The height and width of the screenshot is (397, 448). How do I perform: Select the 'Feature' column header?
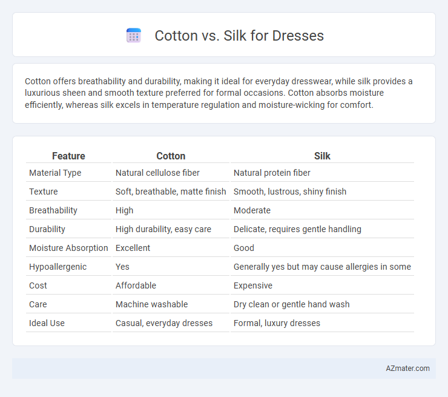pos(68,156)
